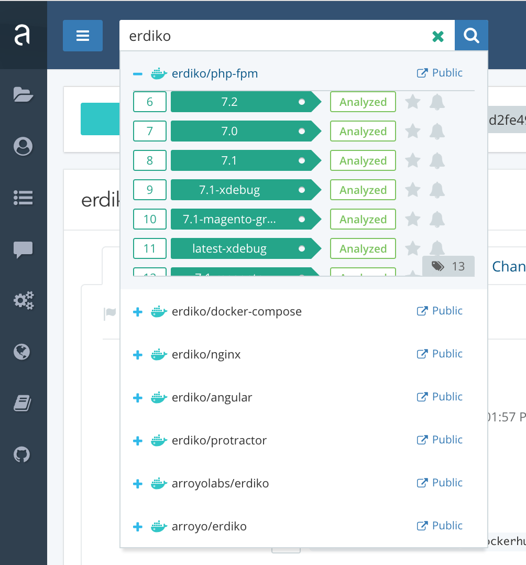Open the Public link for erdiko/php-fpm
This screenshot has height=565, width=526.
pyautogui.click(x=440, y=73)
